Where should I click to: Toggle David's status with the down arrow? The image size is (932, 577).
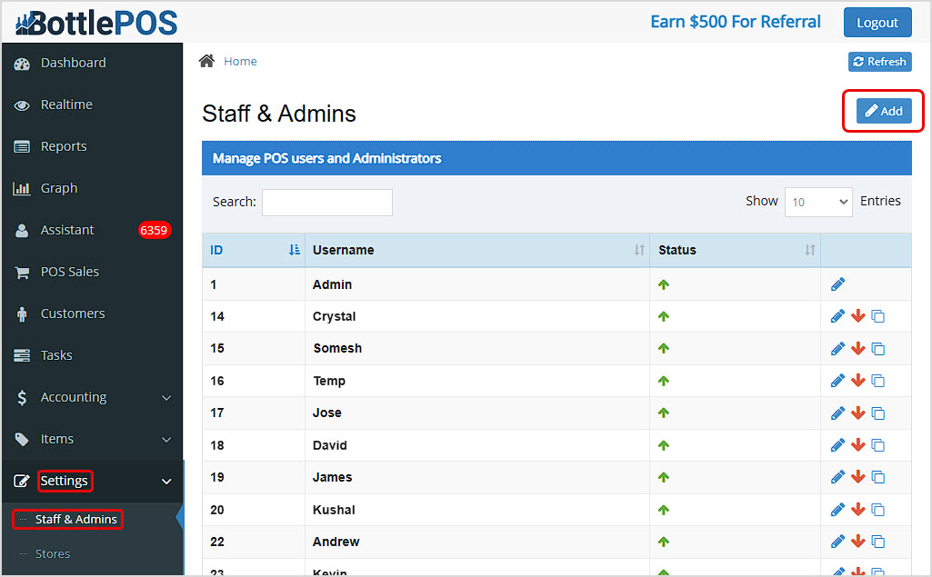click(x=857, y=445)
